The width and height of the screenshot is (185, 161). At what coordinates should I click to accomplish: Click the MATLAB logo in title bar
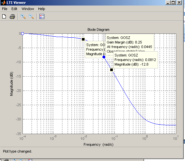coord(3,3)
